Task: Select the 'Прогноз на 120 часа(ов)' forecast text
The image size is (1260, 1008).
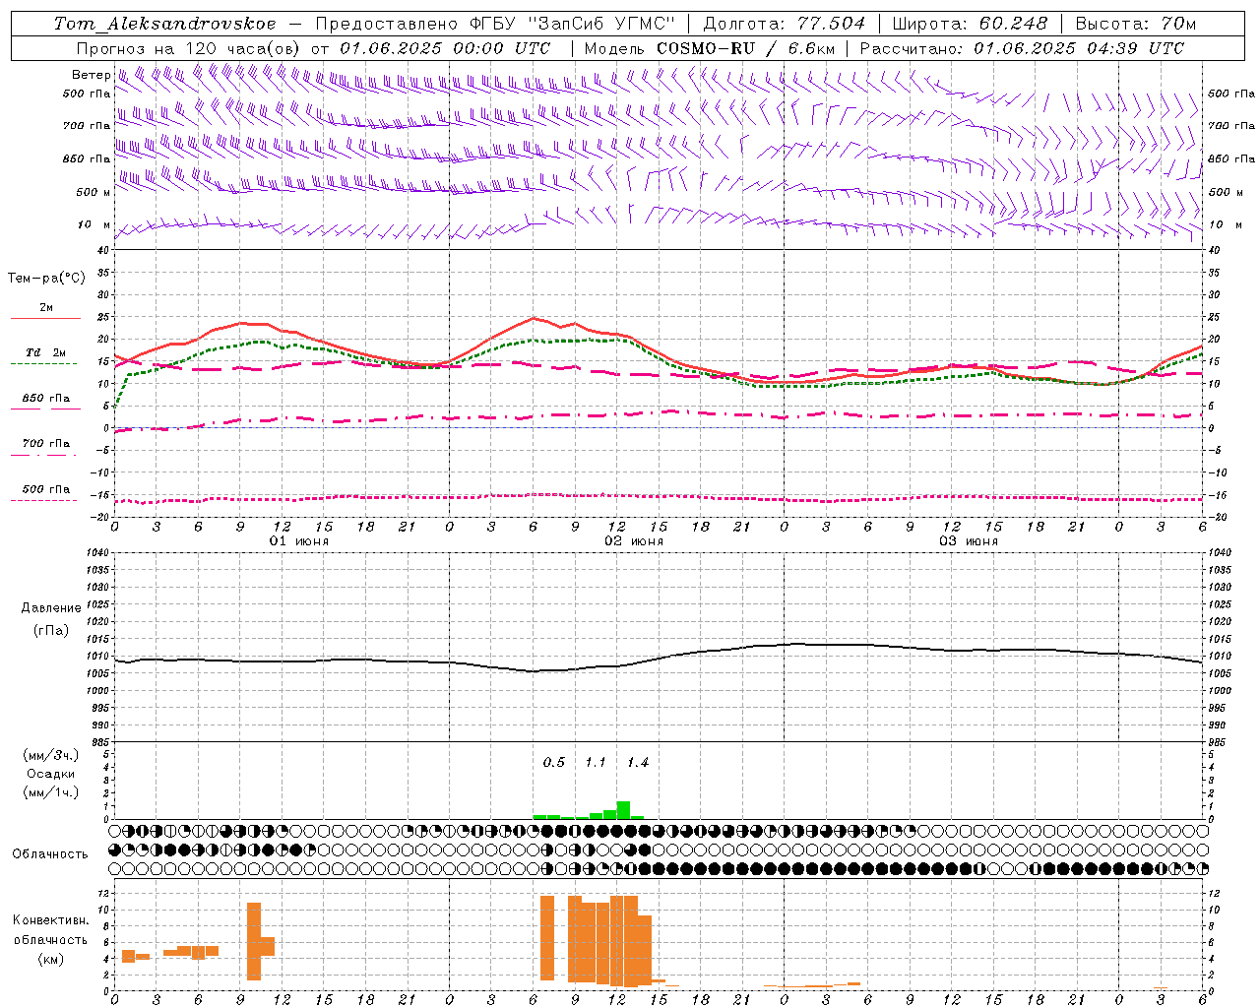Action: point(189,48)
